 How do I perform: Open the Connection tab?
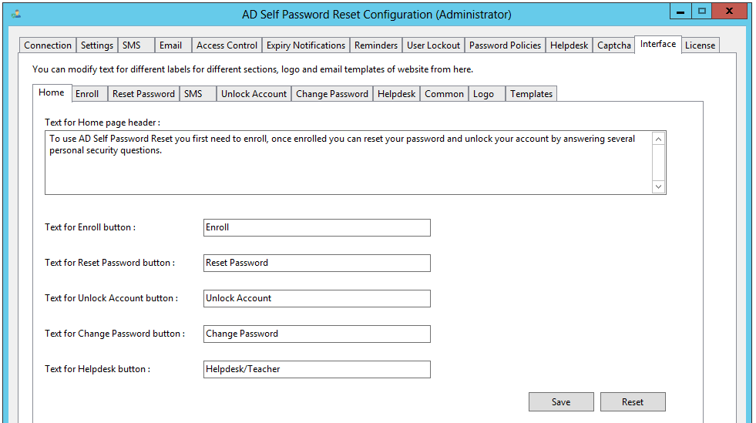(x=48, y=45)
